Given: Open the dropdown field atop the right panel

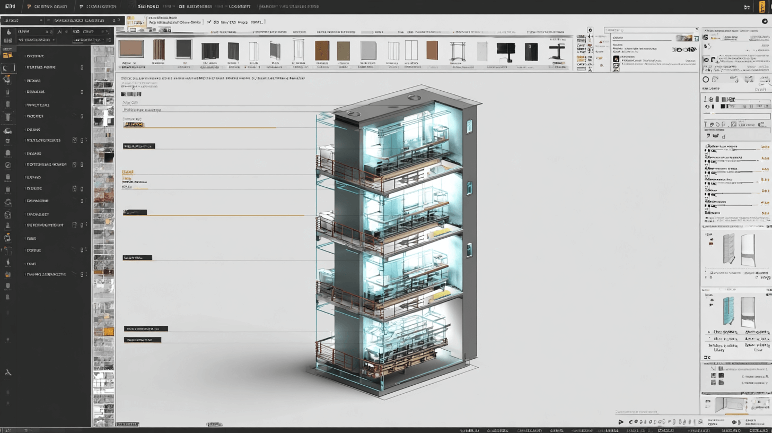Looking at the screenshot, I should point(652,30).
